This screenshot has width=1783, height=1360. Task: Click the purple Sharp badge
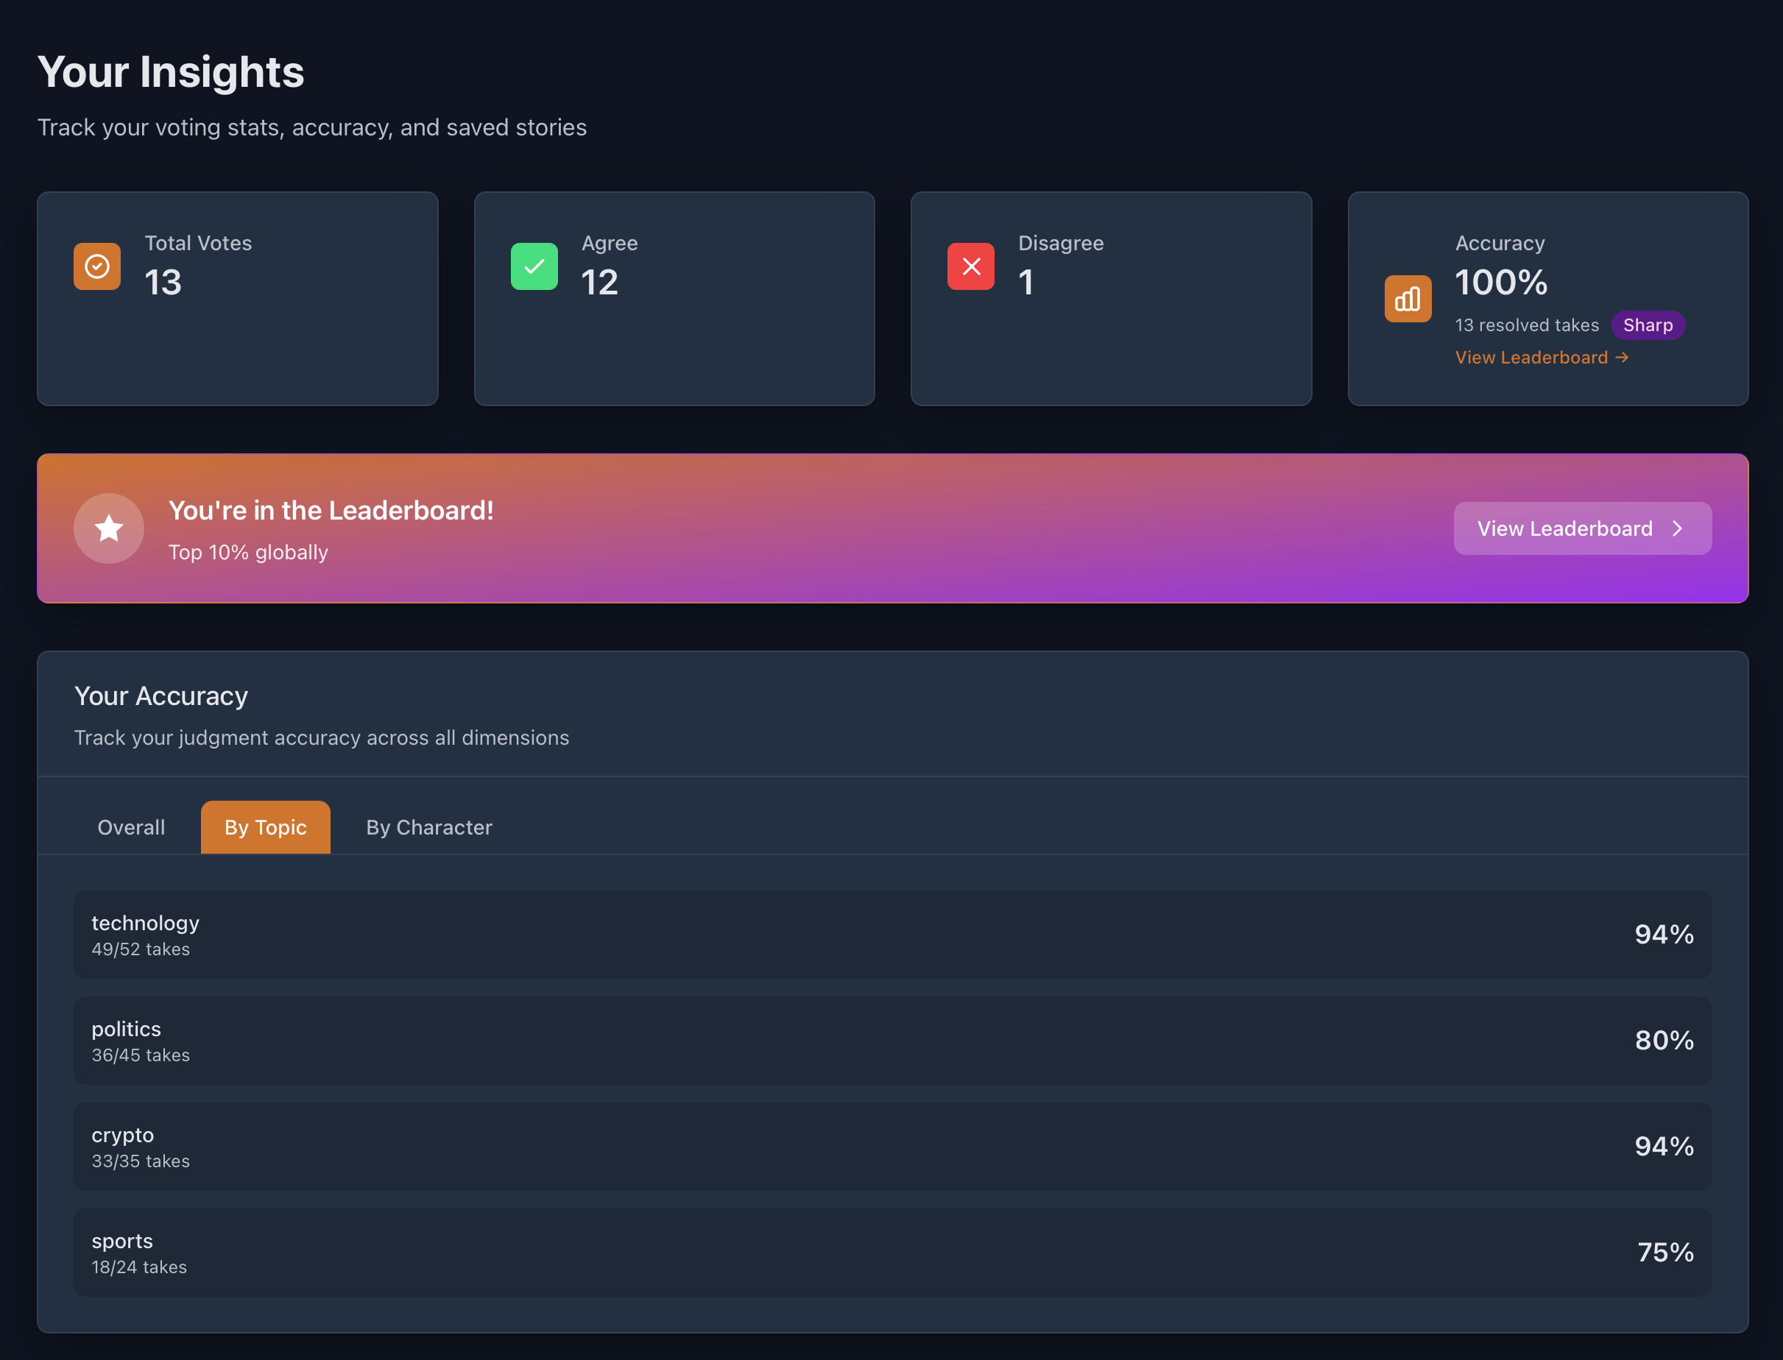coord(1648,325)
